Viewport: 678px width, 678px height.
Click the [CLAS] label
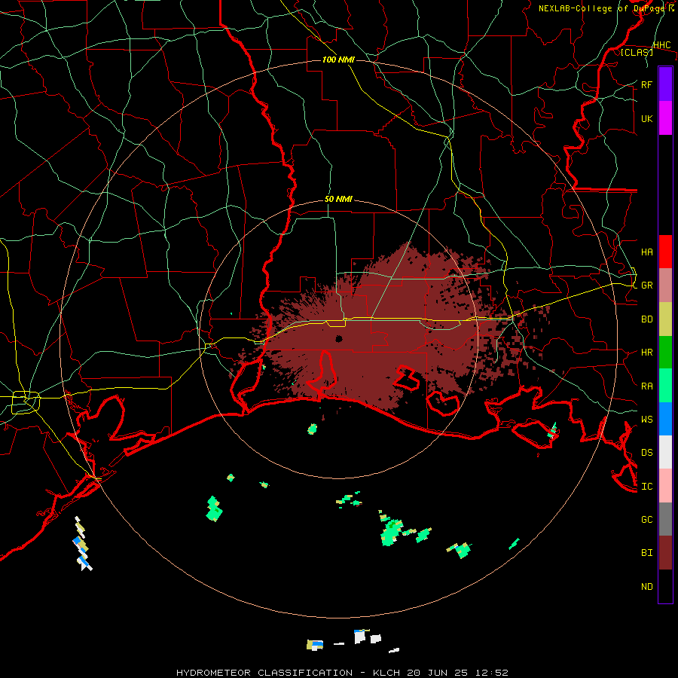637,52
